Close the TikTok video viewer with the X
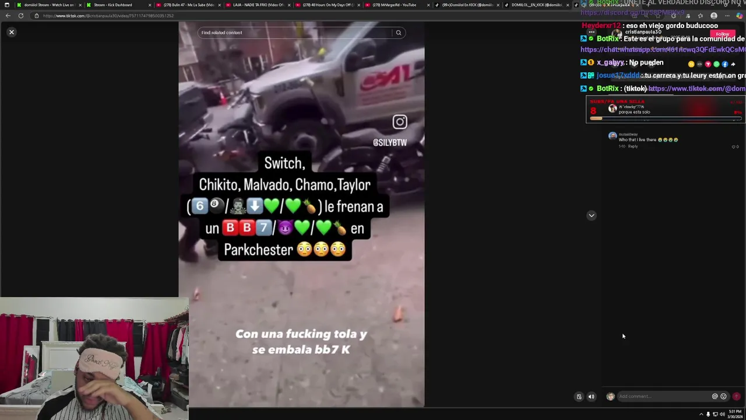The image size is (746, 420). [x=11, y=32]
